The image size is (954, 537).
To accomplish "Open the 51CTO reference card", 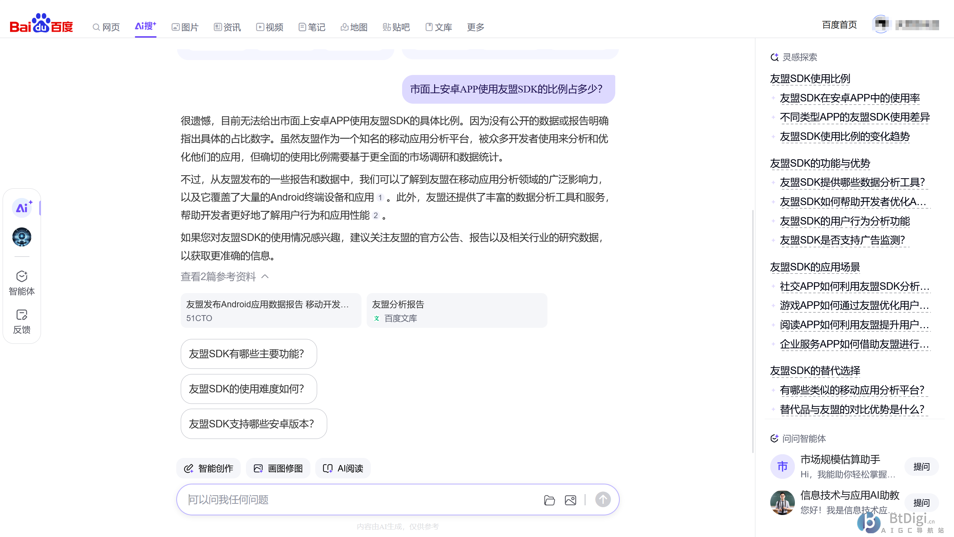I will pos(271,311).
